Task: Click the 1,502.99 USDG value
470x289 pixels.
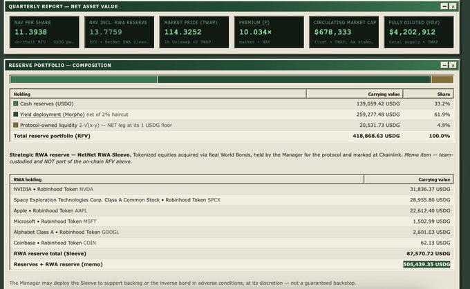Action: (x=431, y=221)
